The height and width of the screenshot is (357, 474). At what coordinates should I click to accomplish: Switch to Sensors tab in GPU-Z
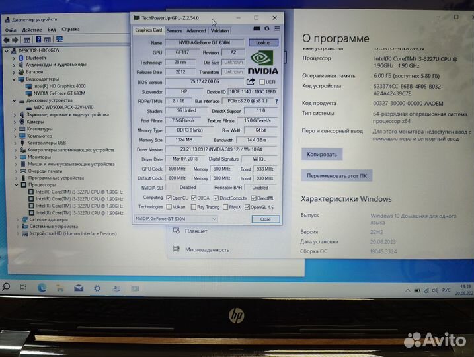(x=174, y=30)
